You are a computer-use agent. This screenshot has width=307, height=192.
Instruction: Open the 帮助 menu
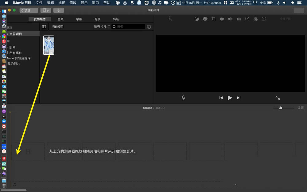[107, 2]
